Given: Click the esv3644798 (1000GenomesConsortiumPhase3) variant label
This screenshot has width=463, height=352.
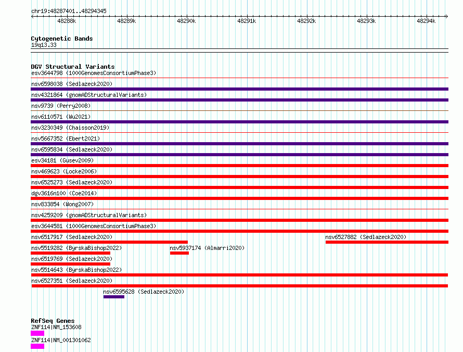Looking at the screenshot, I should [94, 73].
